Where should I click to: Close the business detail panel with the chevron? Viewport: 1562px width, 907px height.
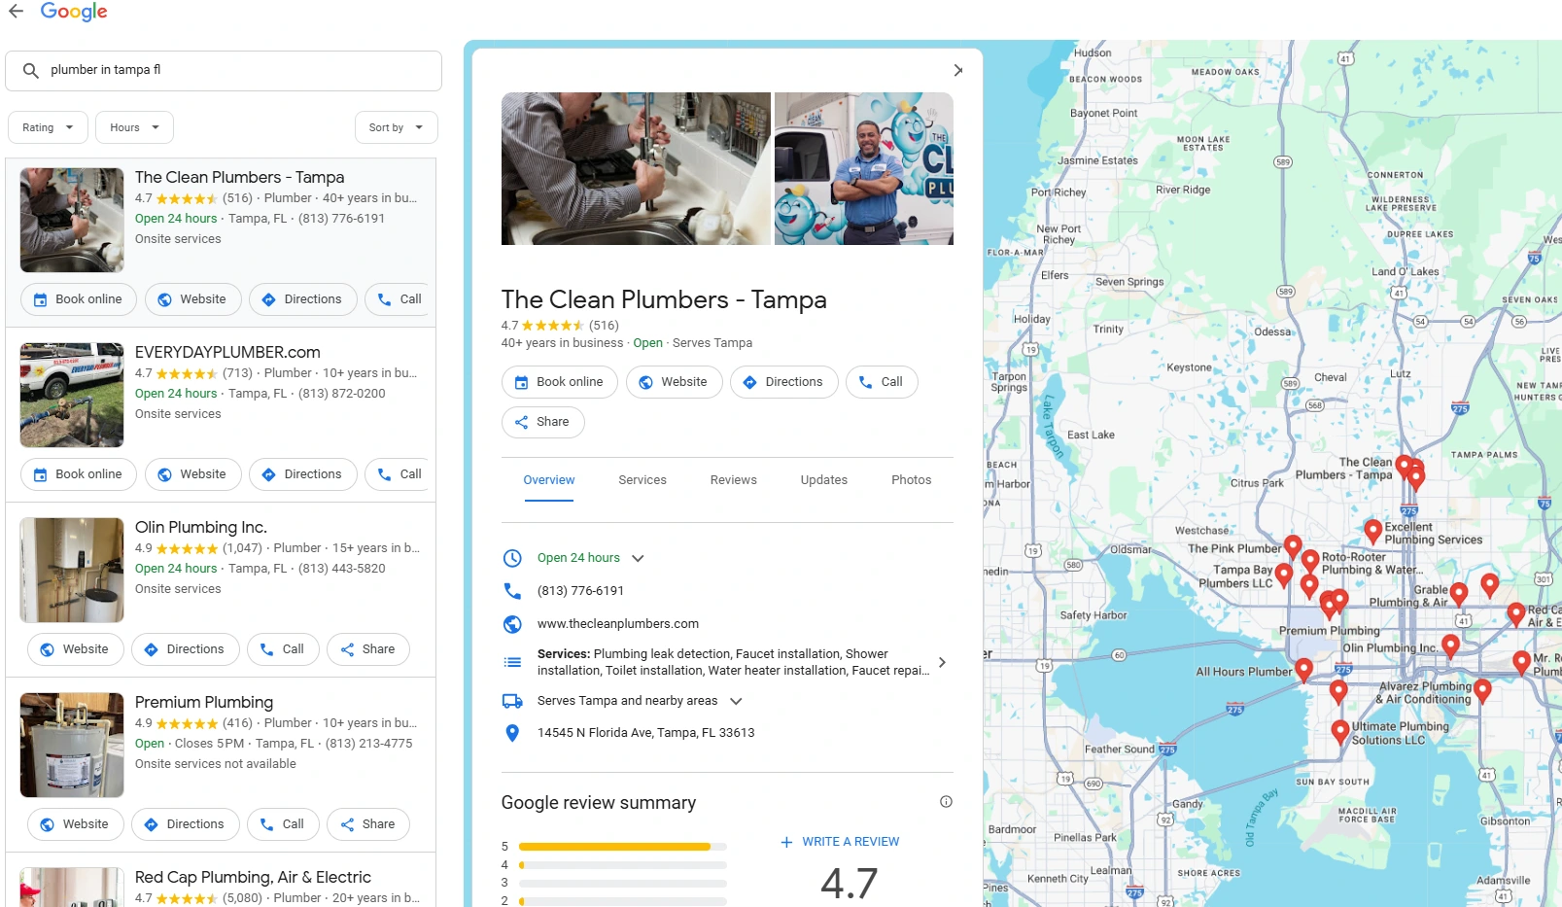coord(957,70)
